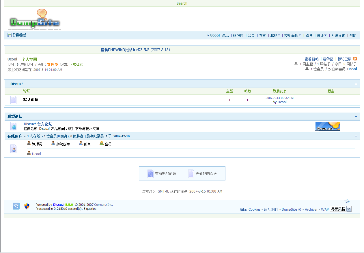Click the Discuz! 官方论坛 globe page icon
Screen dimensions: 364x253
tap(13, 126)
